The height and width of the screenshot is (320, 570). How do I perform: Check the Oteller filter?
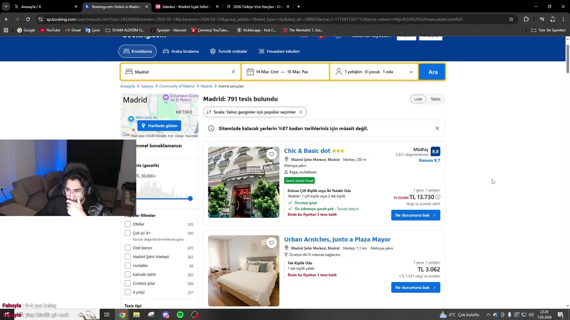pos(128,224)
